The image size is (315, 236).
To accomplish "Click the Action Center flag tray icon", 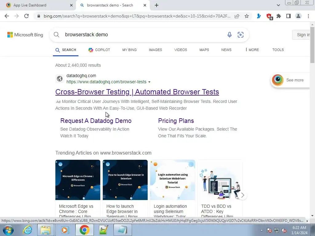I will [269, 230].
